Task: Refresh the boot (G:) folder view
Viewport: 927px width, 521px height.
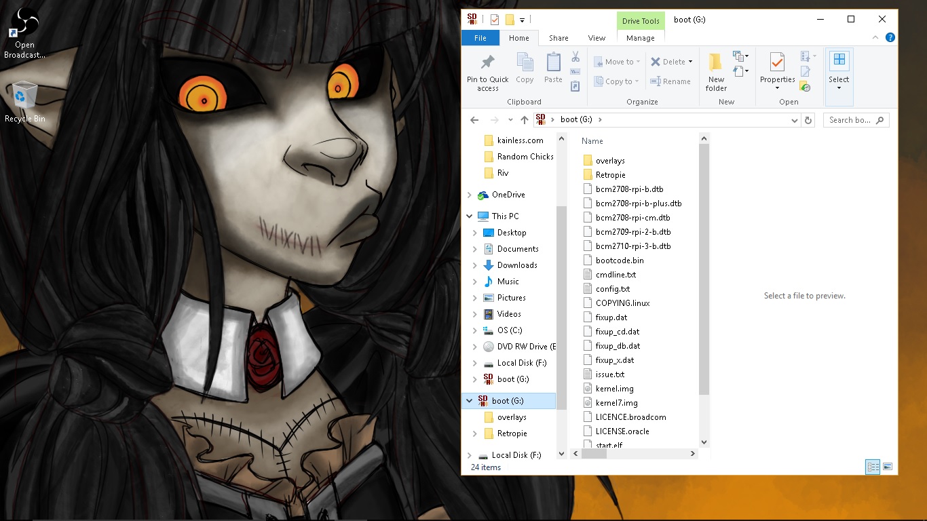Action: click(x=808, y=120)
